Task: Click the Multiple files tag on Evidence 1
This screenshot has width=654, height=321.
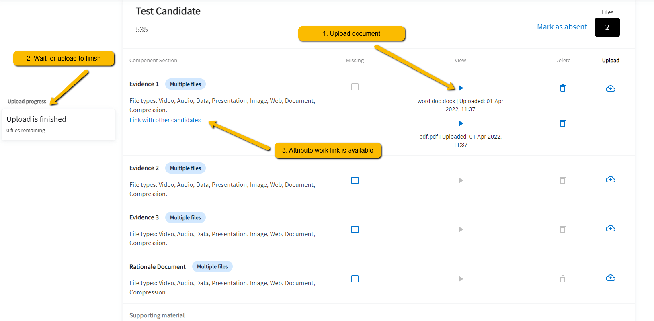Action: [185, 84]
